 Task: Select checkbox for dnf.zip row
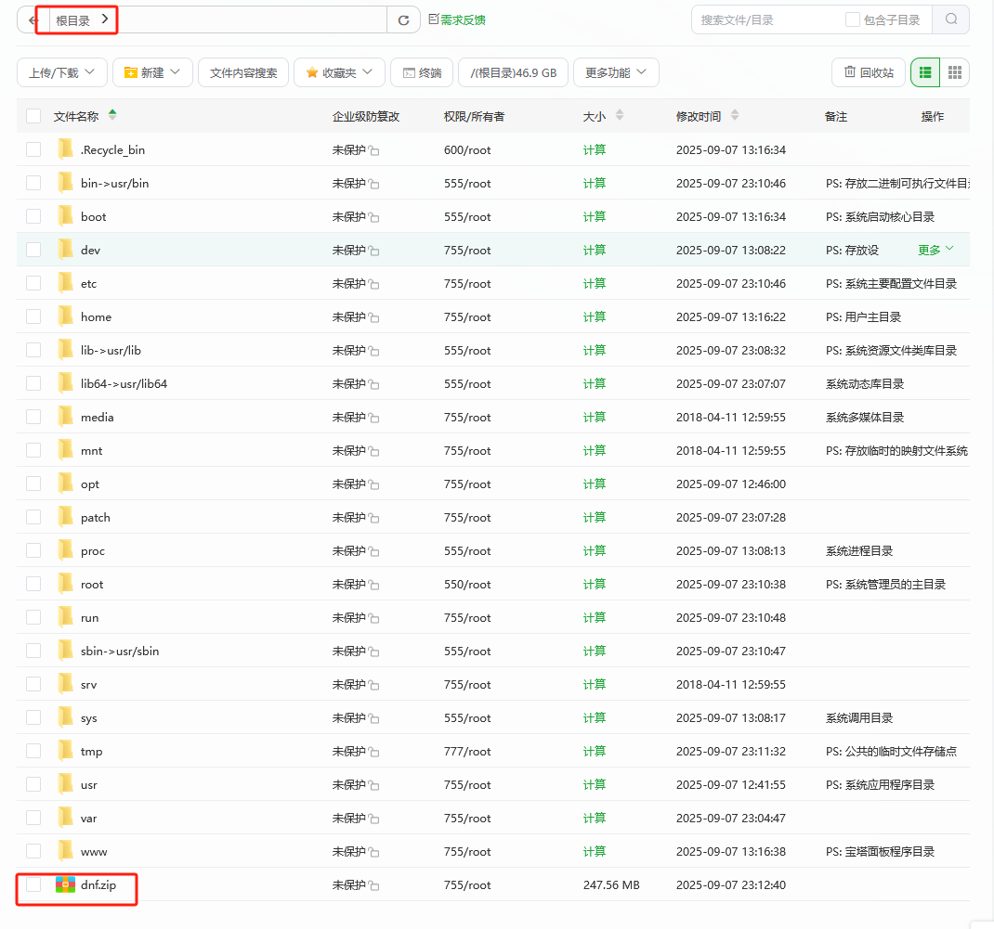tap(33, 884)
